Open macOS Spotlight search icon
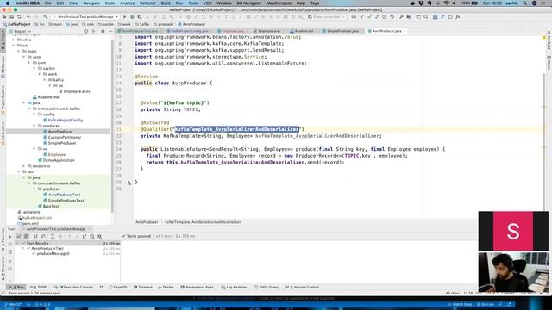Image resolution: width=552 pixels, height=310 pixels. point(525,3)
